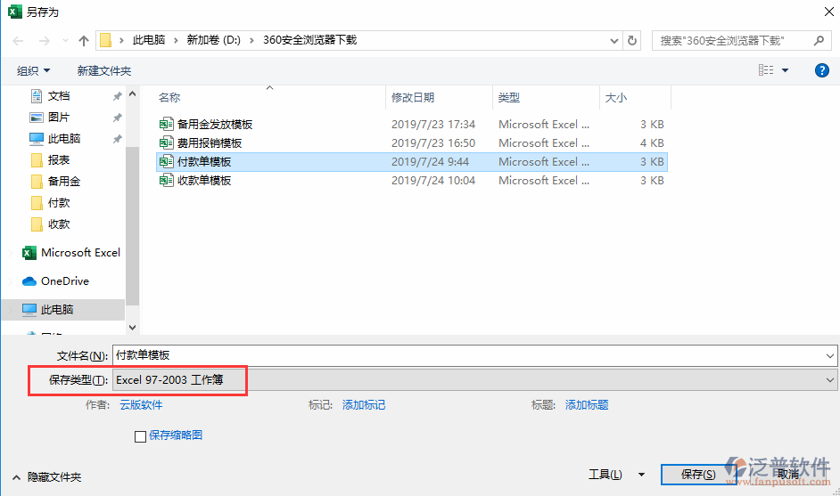
Task: Sort files by 修改日期 column header
Action: point(413,98)
